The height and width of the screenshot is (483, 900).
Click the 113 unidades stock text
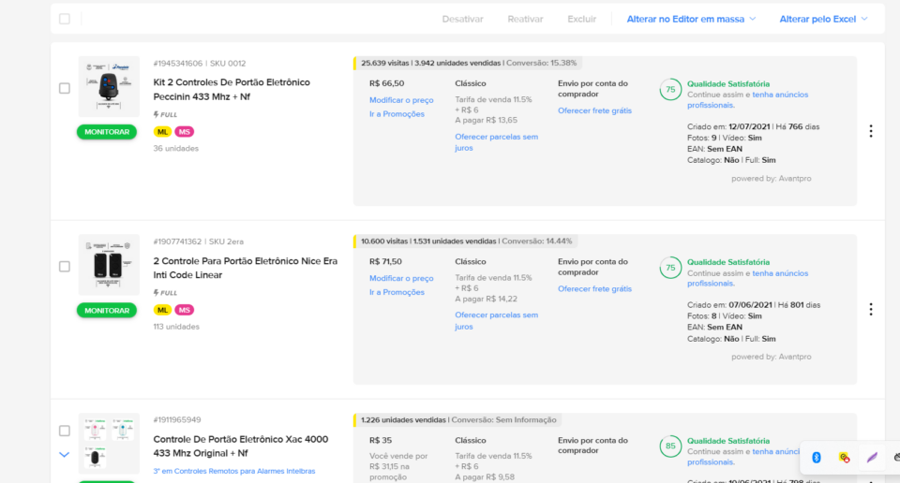(176, 327)
